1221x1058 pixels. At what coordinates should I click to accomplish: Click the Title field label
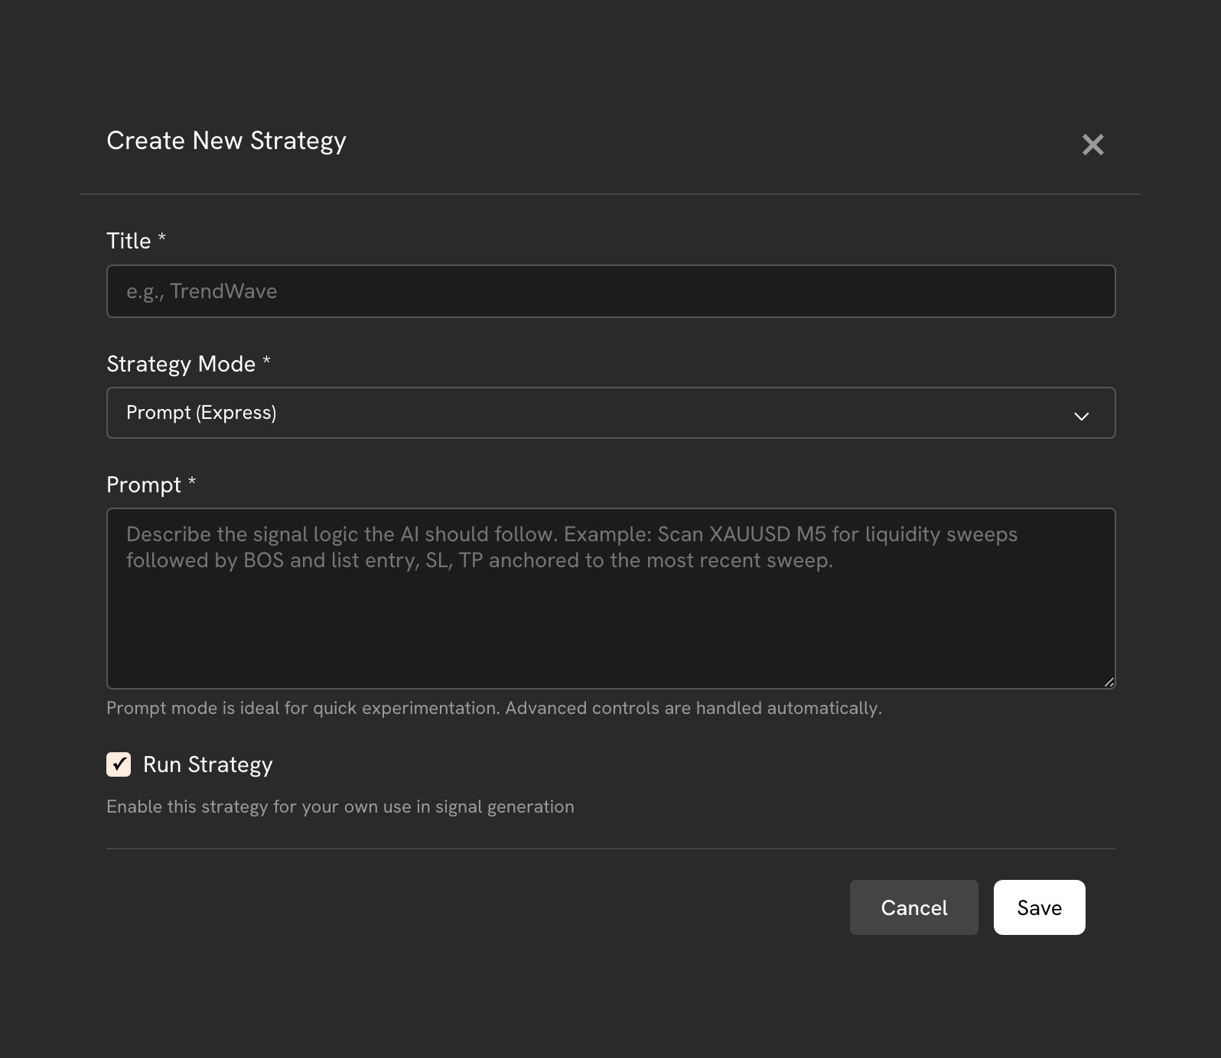point(129,241)
